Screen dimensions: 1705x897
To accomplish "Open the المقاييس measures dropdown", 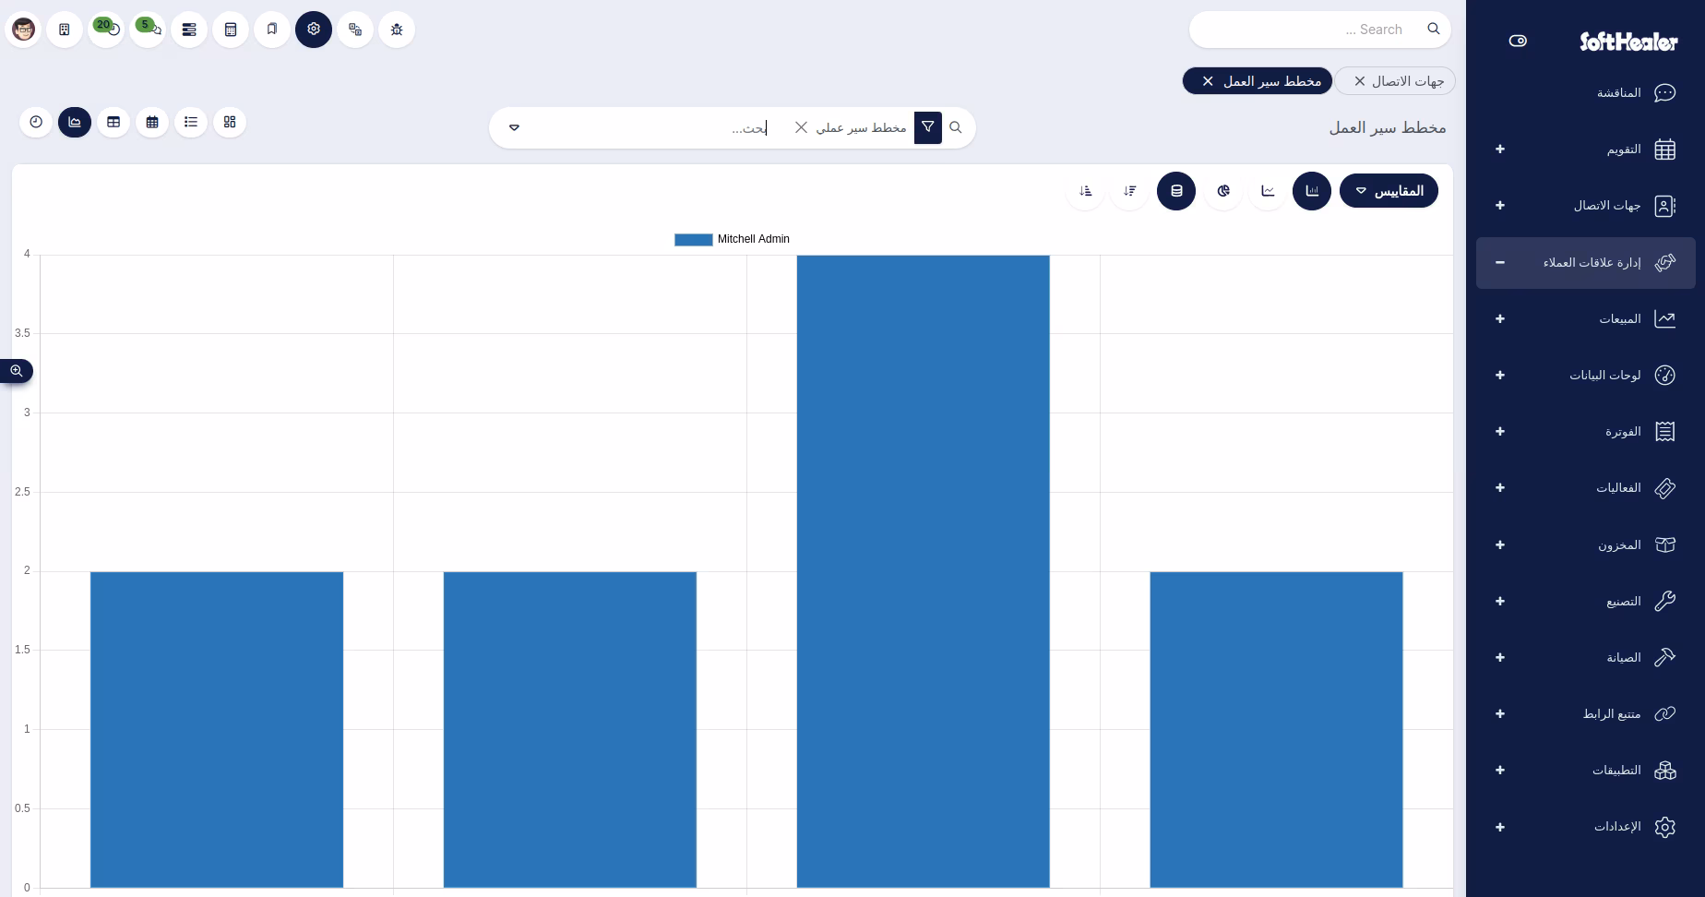I will [1389, 191].
